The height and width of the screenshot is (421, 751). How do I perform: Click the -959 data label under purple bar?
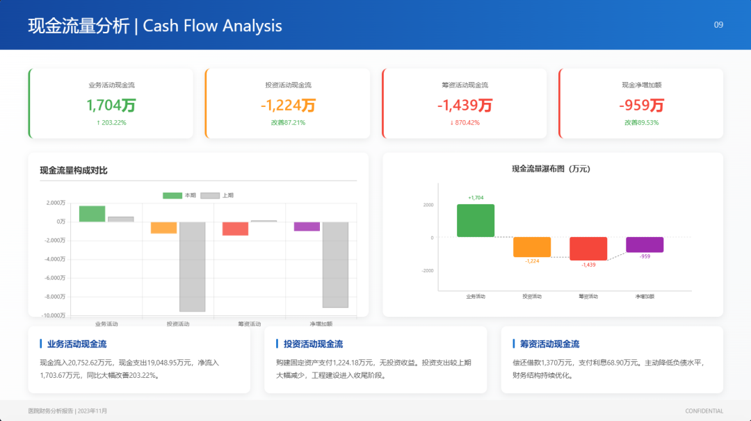pos(645,256)
